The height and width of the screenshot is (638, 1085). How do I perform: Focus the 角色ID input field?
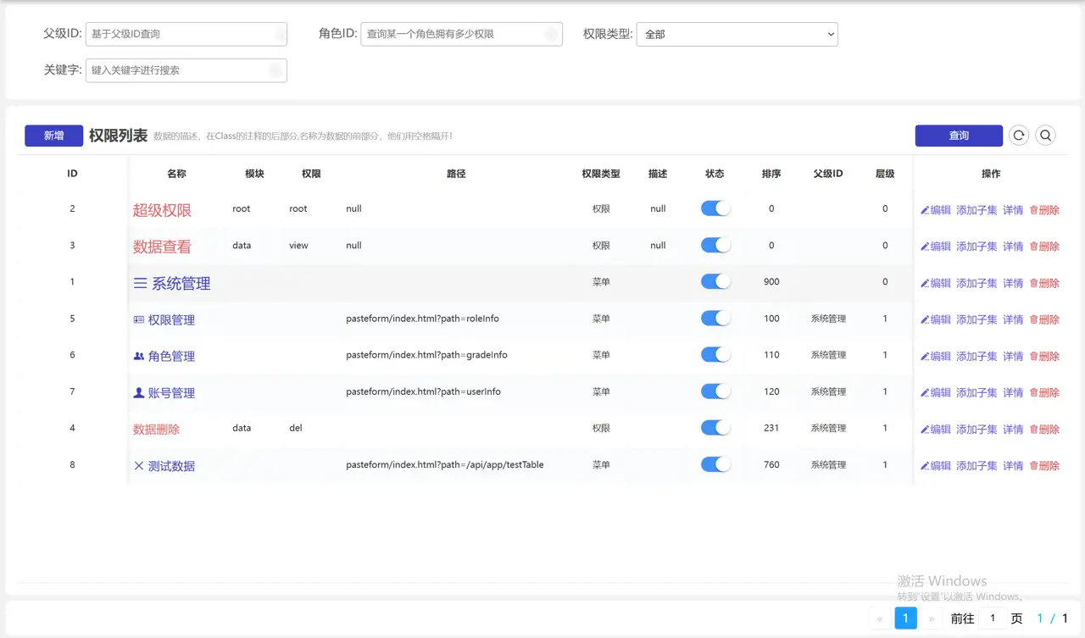[462, 34]
